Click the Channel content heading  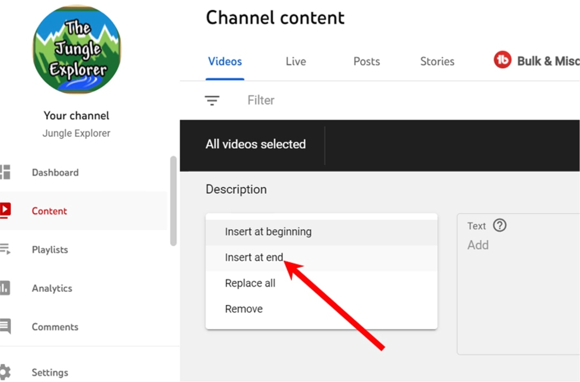(x=275, y=18)
